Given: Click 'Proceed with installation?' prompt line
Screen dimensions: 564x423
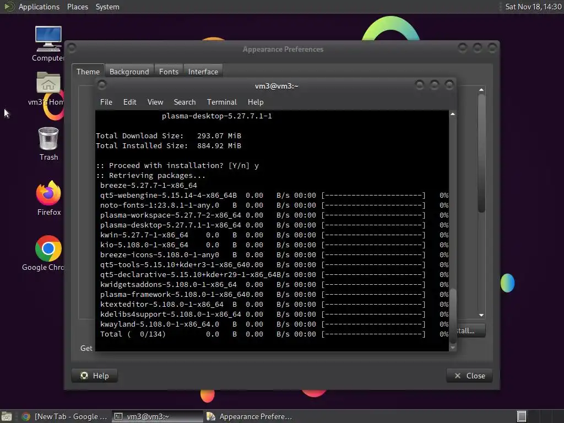Looking at the screenshot, I should click(x=177, y=165).
